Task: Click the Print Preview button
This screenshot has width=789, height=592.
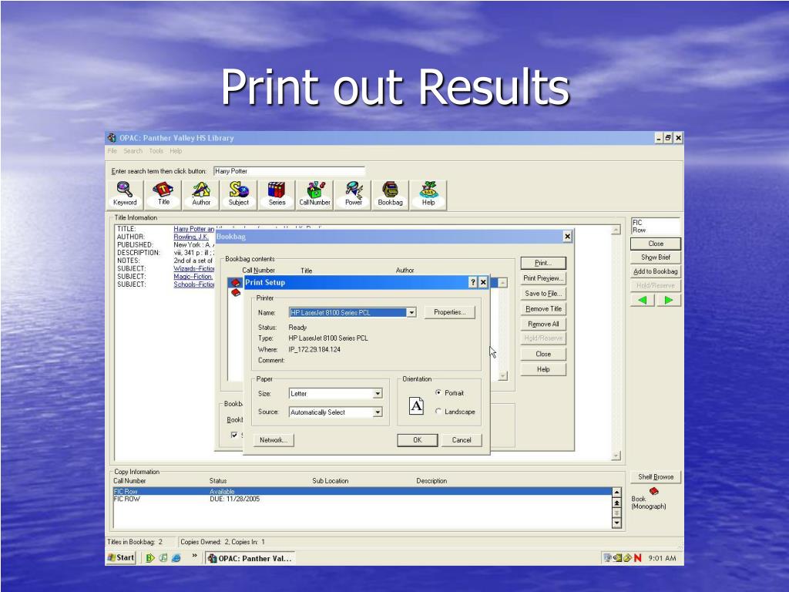Action: coord(543,277)
